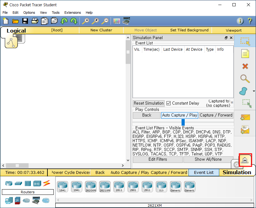Open the Help menu
Screen dimensions: 256x208
click(x=89, y=13)
